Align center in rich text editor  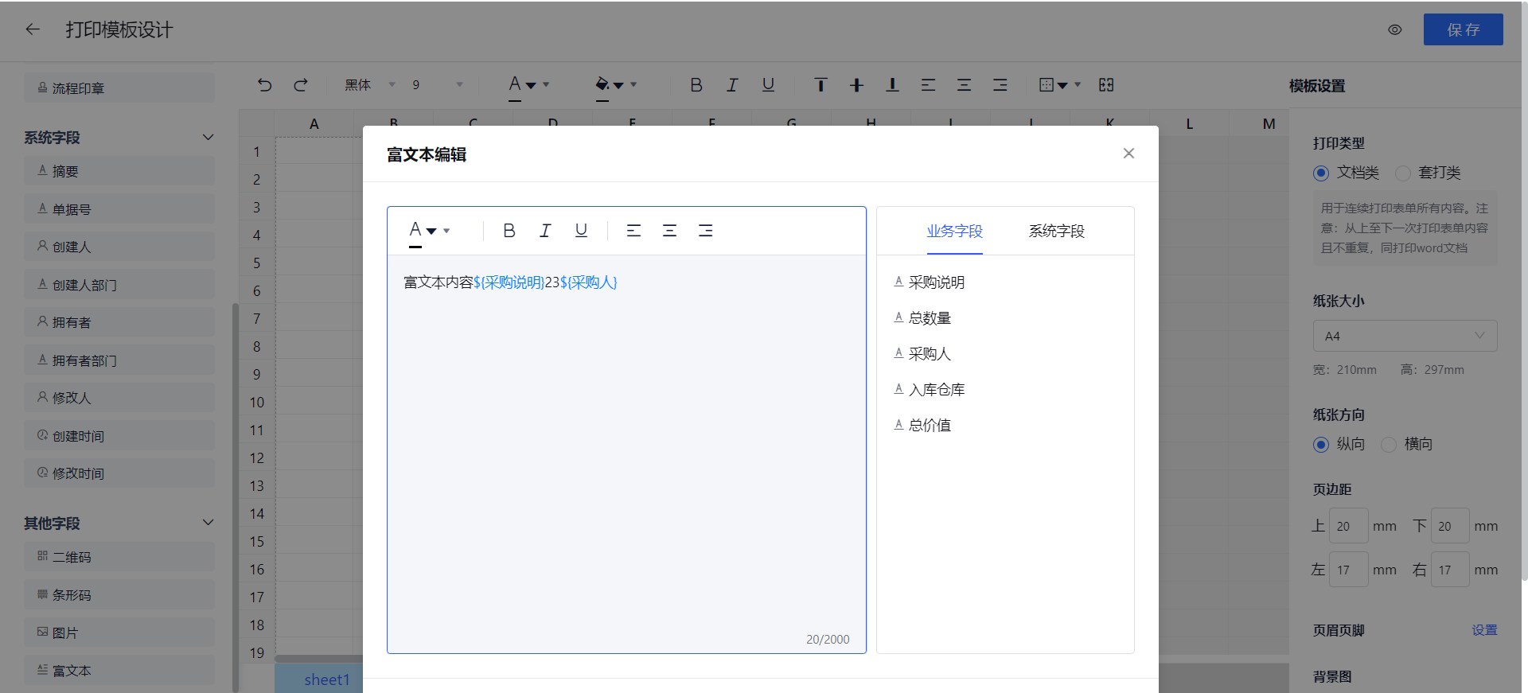click(x=669, y=231)
